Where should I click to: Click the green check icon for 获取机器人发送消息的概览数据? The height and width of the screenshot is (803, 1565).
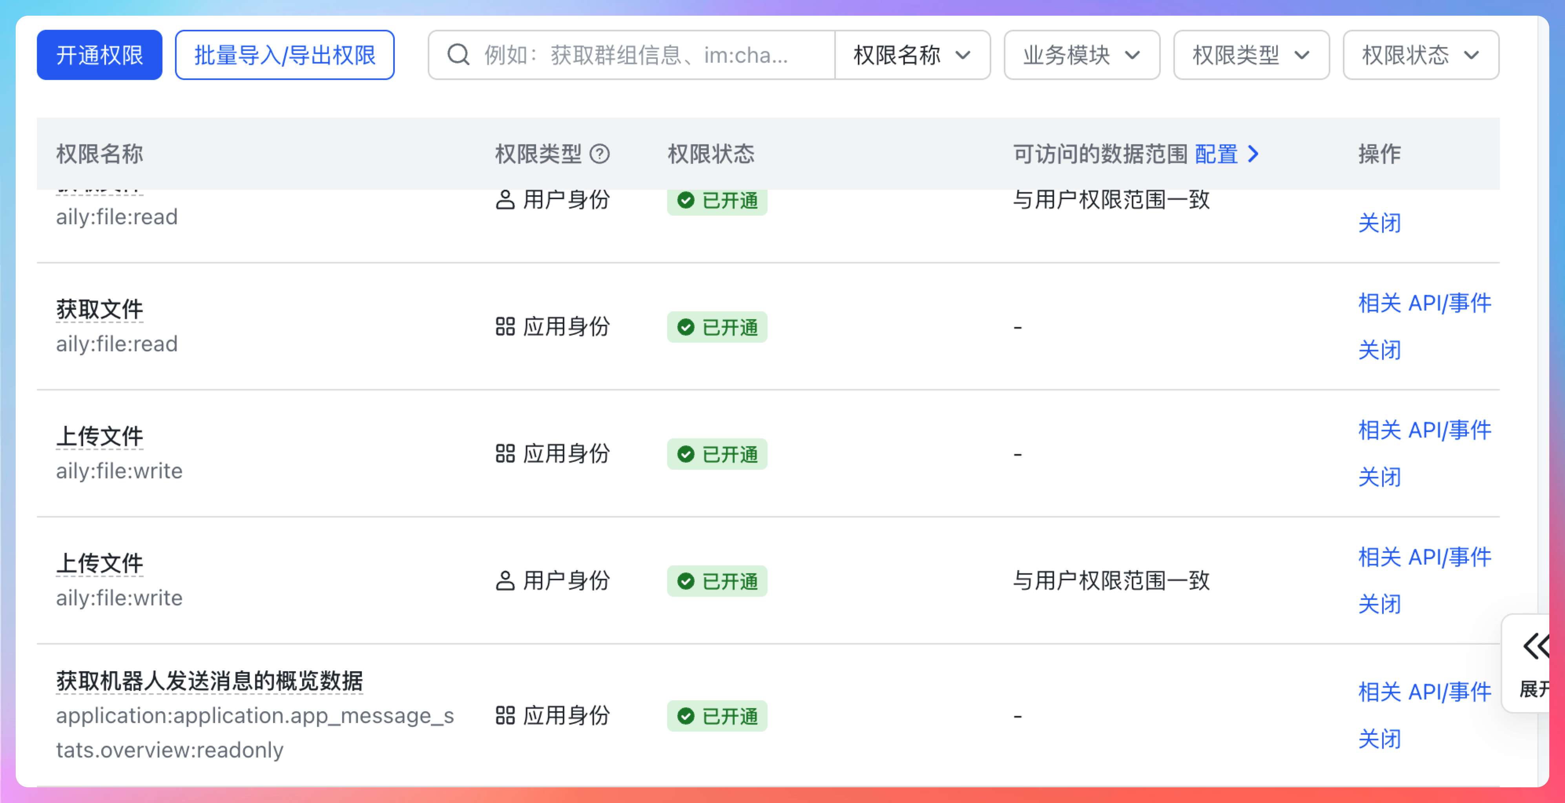click(x=686, y=716)
